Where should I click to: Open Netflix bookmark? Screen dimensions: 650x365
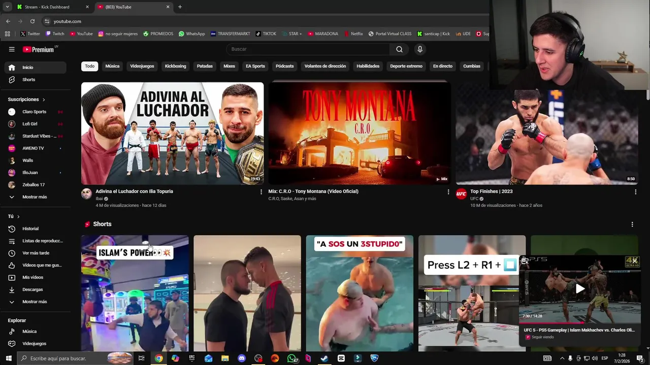pyautogui.click(x=353, y=34)
